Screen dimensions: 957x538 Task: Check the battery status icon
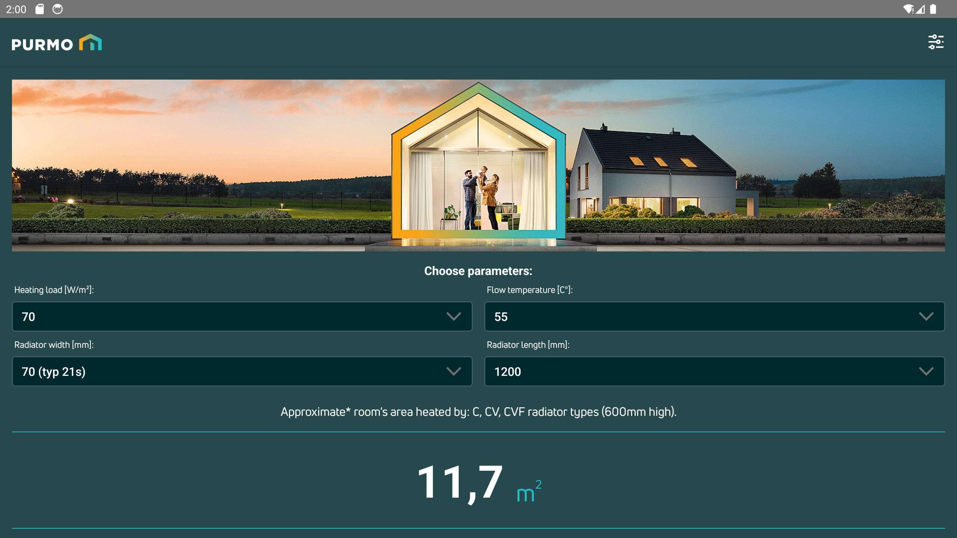pyautogui.click(x=933, y=9)
